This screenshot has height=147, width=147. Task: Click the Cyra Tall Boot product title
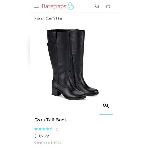[50, 120]
